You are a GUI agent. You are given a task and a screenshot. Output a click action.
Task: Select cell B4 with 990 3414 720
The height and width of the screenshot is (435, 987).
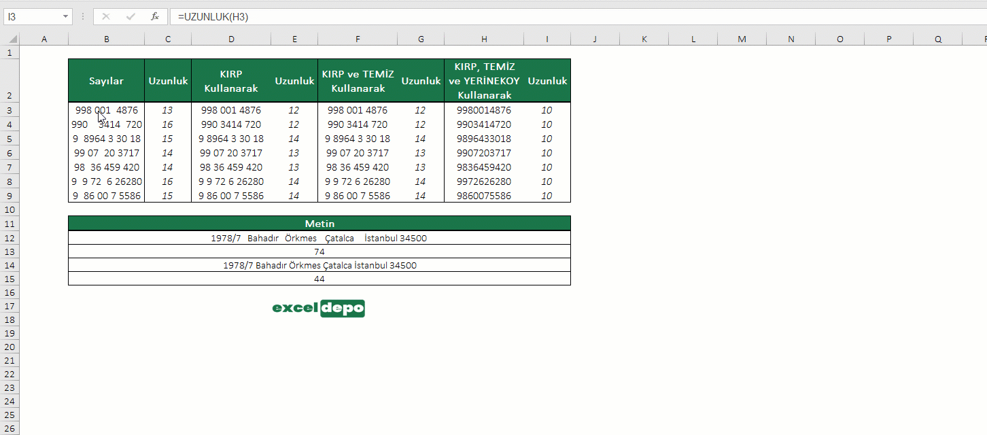107,124
